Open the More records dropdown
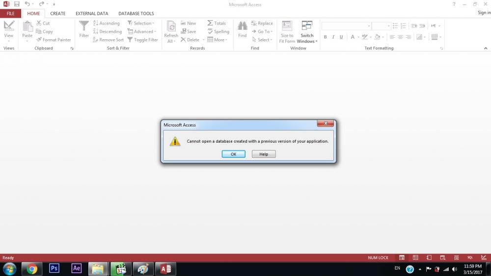 click(218, 40)
